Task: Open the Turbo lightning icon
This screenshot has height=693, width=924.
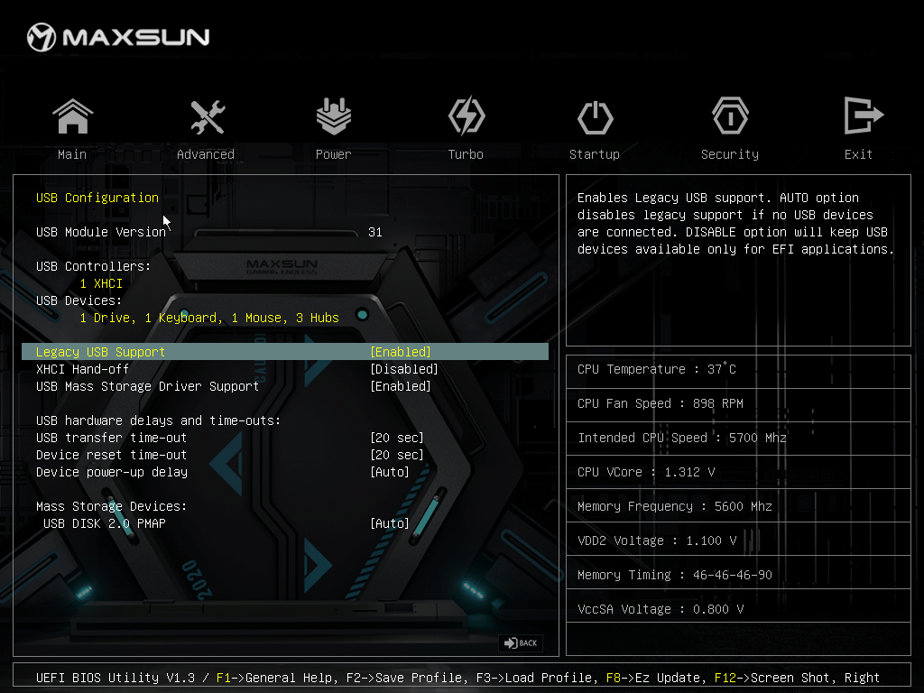Action: [467, 116]
